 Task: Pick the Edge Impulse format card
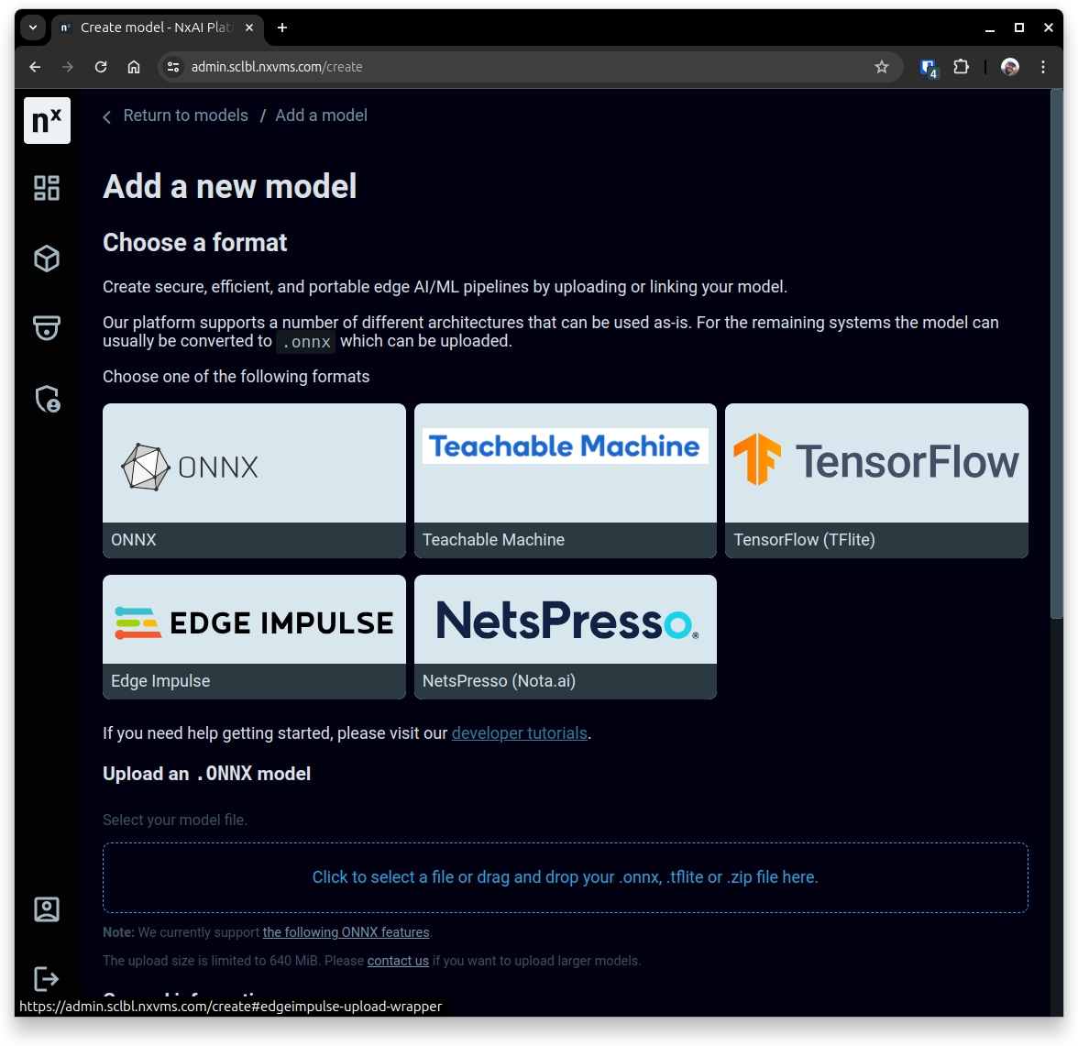(x=254, y=636)
